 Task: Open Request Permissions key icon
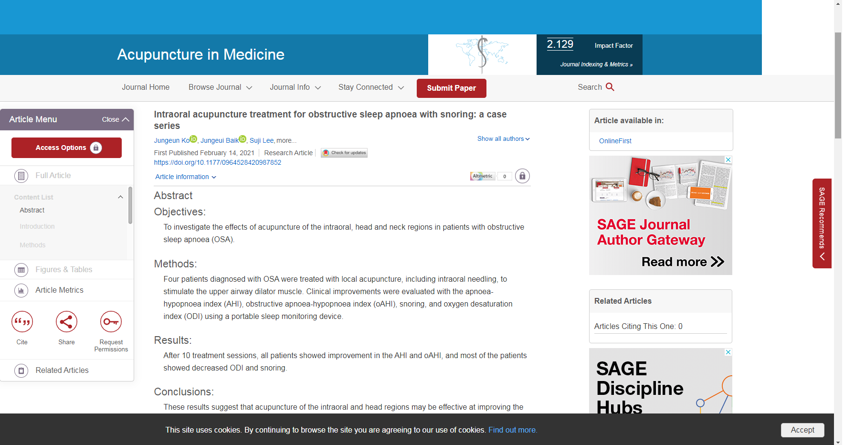pos(111,322)
